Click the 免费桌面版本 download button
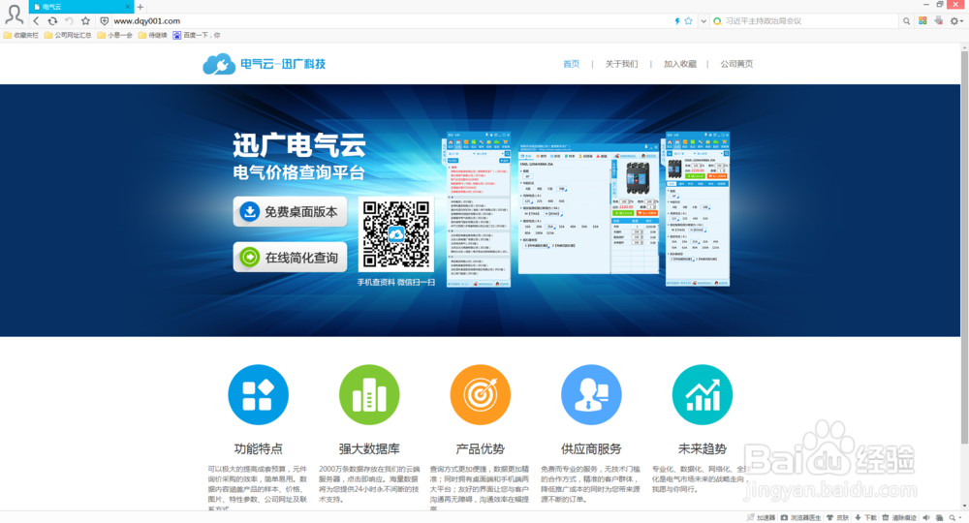 point(290,212)
